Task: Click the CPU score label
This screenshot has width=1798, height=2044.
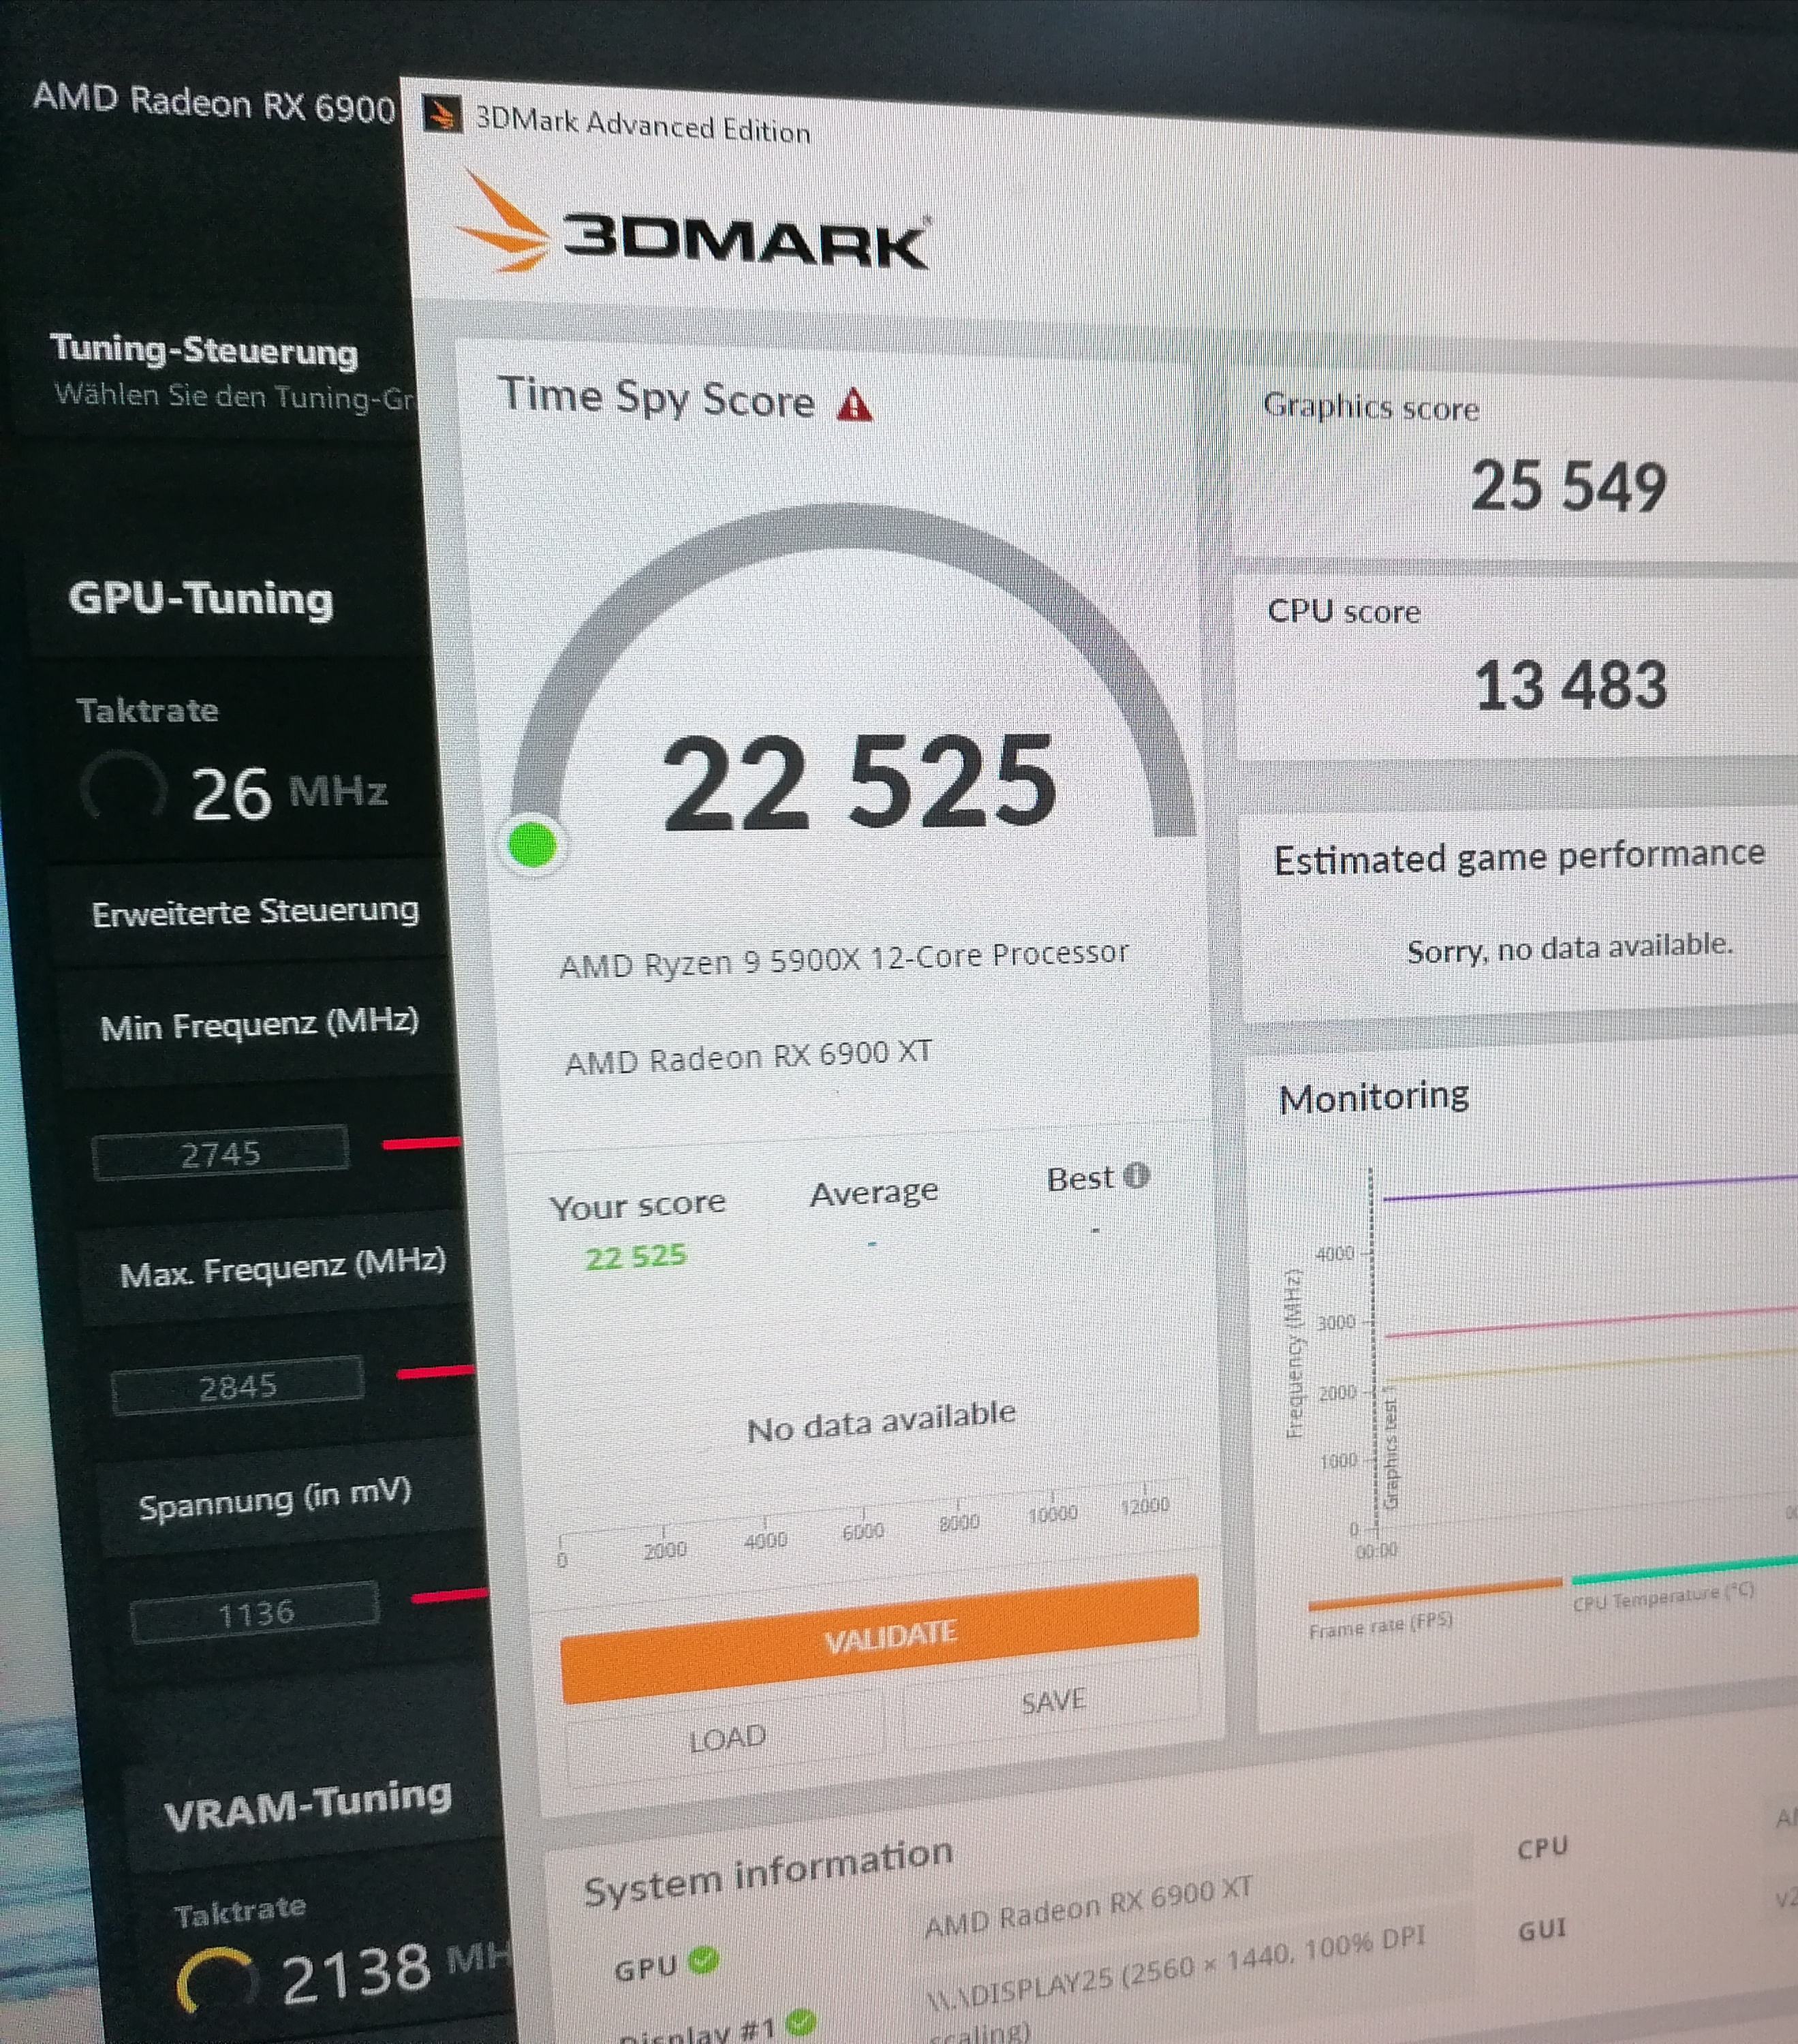Action: click(x=1343, y=610)
